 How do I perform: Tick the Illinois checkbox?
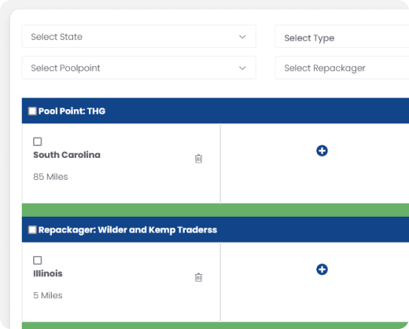coord(38,260)
